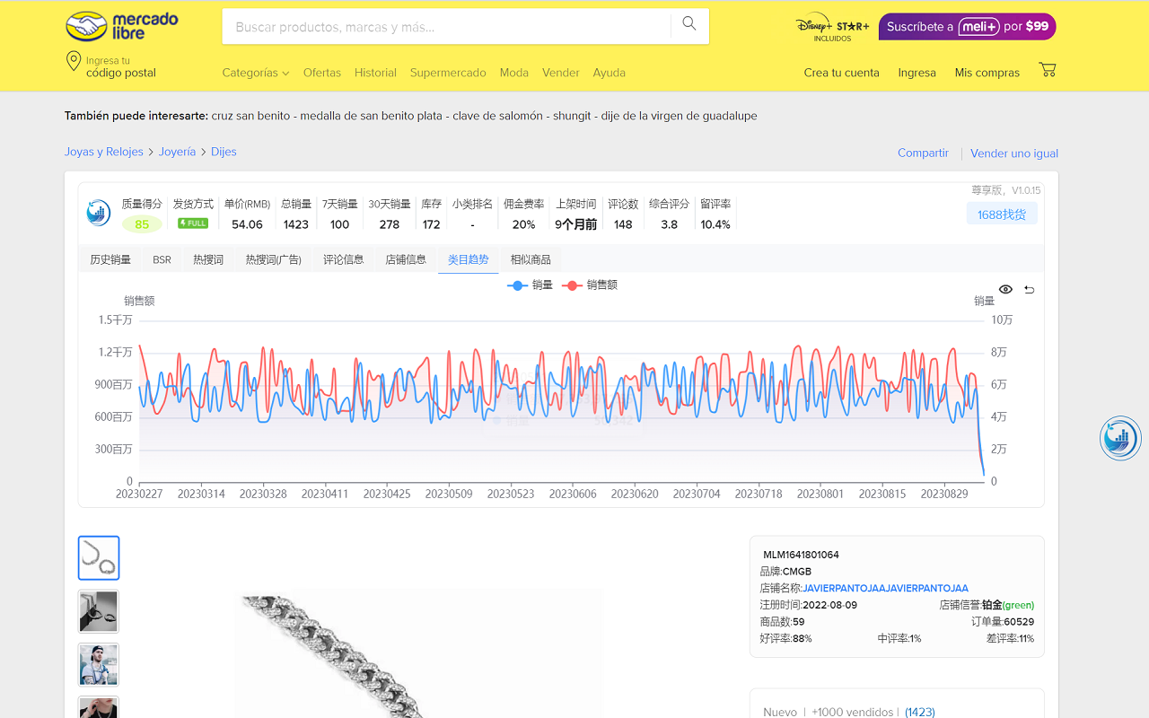Open the Joyas y Relojes breadcrumb
The image size is (1149, 718).
point(104,152)
